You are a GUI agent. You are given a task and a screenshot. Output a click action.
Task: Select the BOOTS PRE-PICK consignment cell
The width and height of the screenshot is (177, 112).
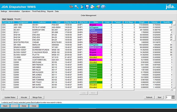tap(23, 42)
